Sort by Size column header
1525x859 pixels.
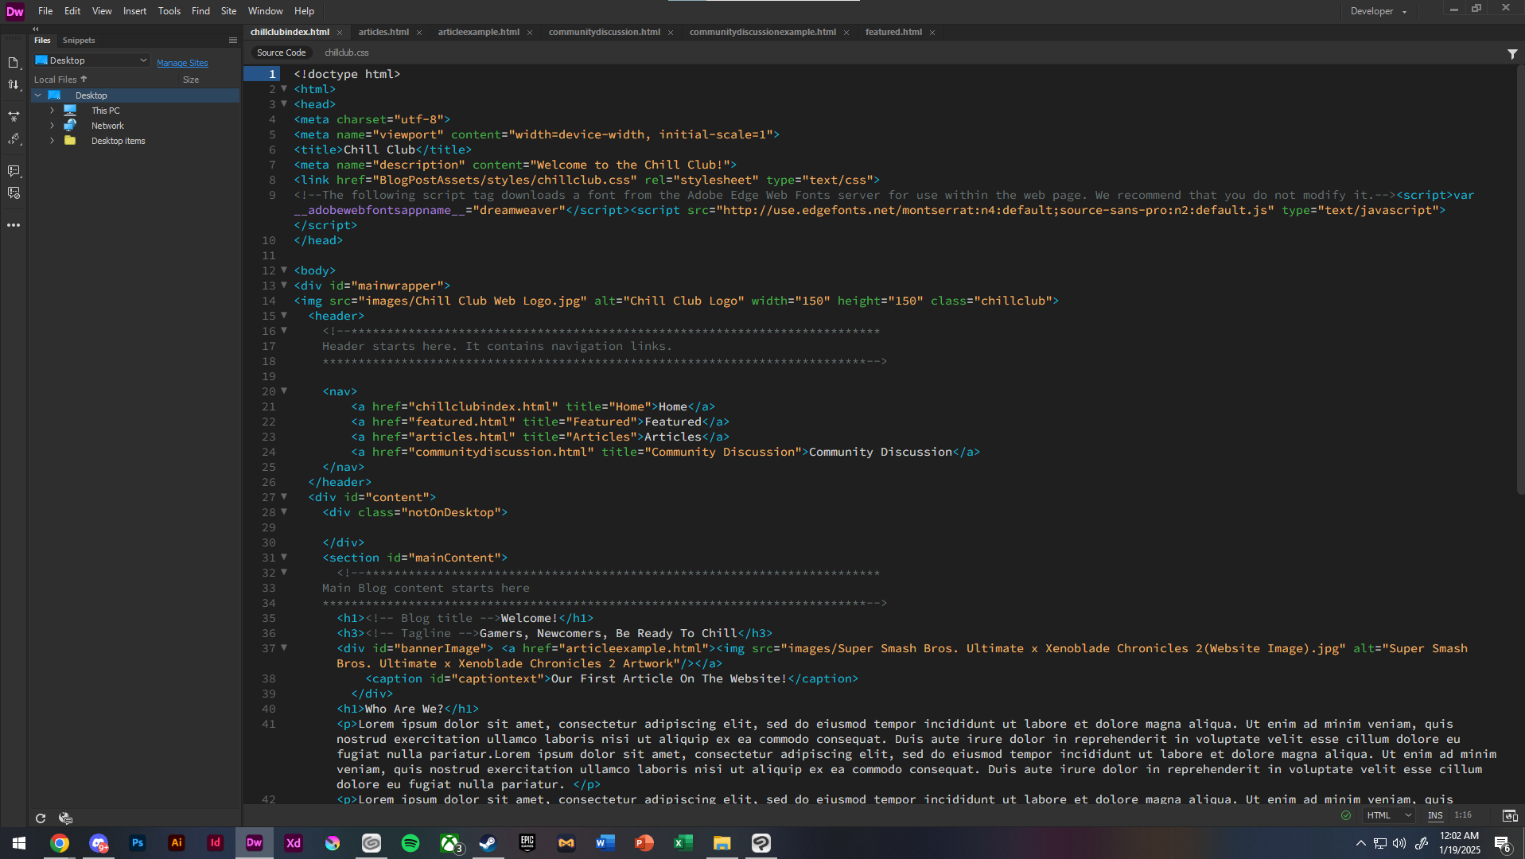191,80
